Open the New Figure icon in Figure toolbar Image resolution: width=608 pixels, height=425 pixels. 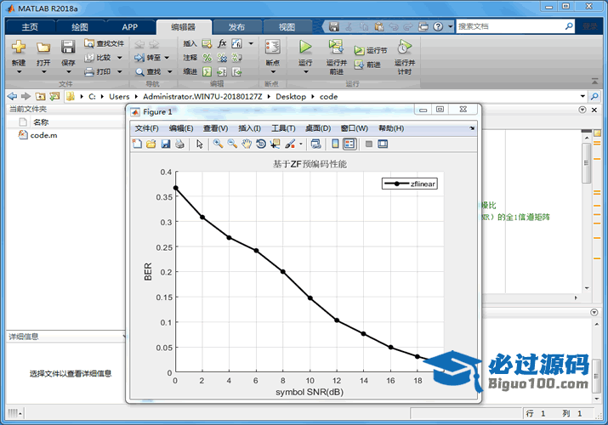[138, 144]
